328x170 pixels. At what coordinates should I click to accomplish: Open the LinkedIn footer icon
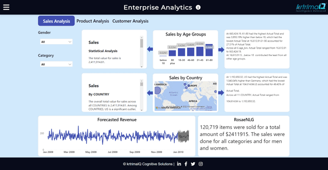pos(179,164)
